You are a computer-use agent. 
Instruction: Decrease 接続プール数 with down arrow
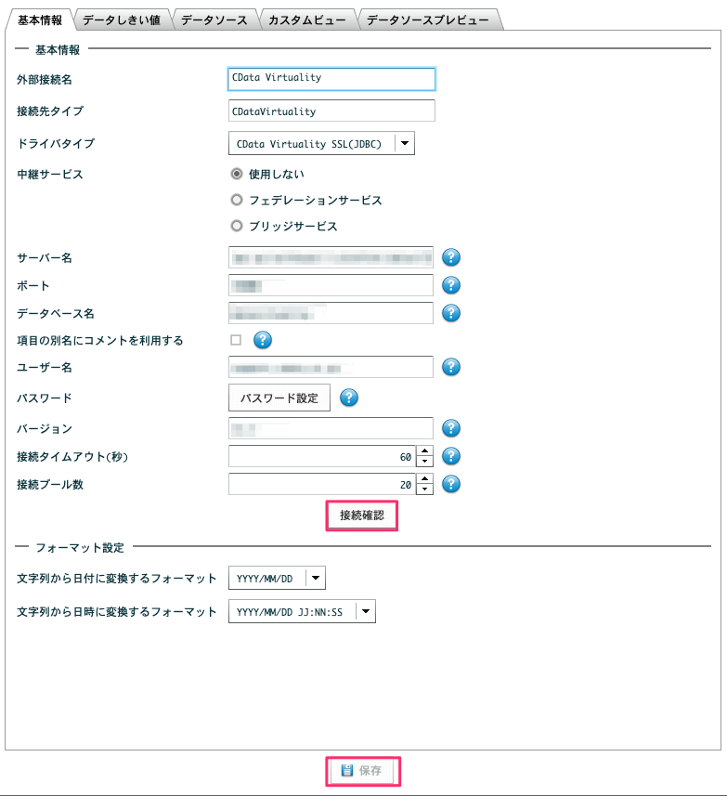pyautogui.click(x=424, y=489)
